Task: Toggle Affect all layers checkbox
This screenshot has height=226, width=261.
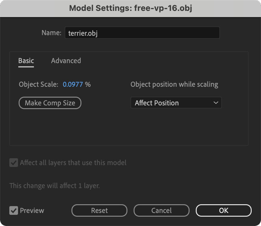Action: 14,163
